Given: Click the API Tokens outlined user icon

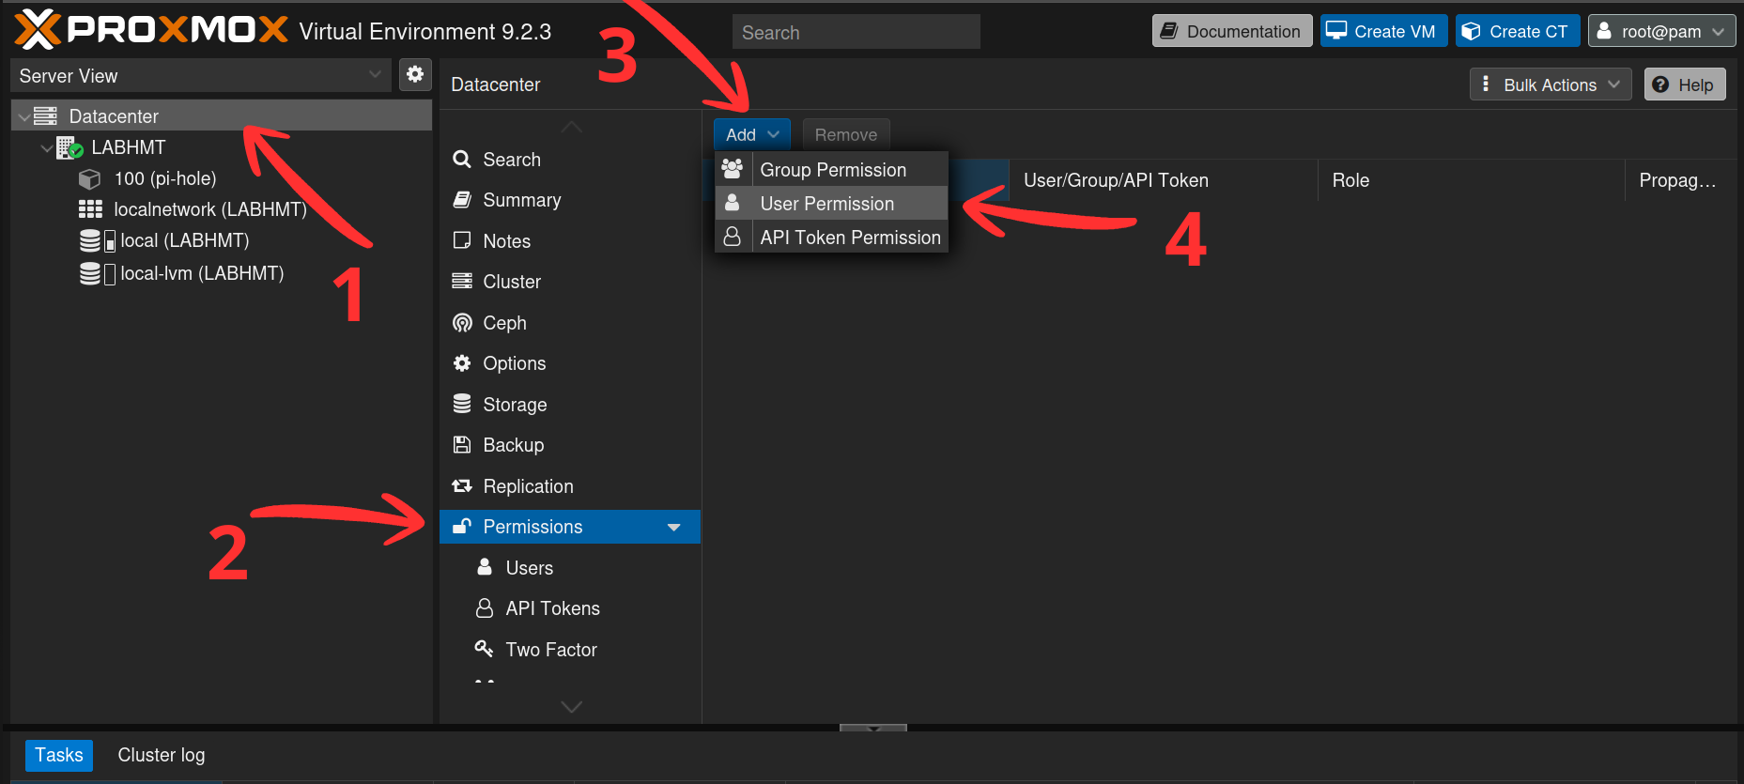Looking at the screenshot, I should coord(485,607).
